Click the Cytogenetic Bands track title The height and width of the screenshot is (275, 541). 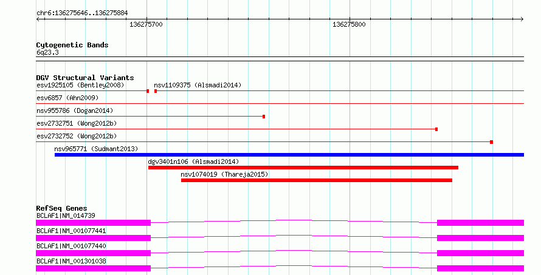pyautogui.click(x=72, y=45)
